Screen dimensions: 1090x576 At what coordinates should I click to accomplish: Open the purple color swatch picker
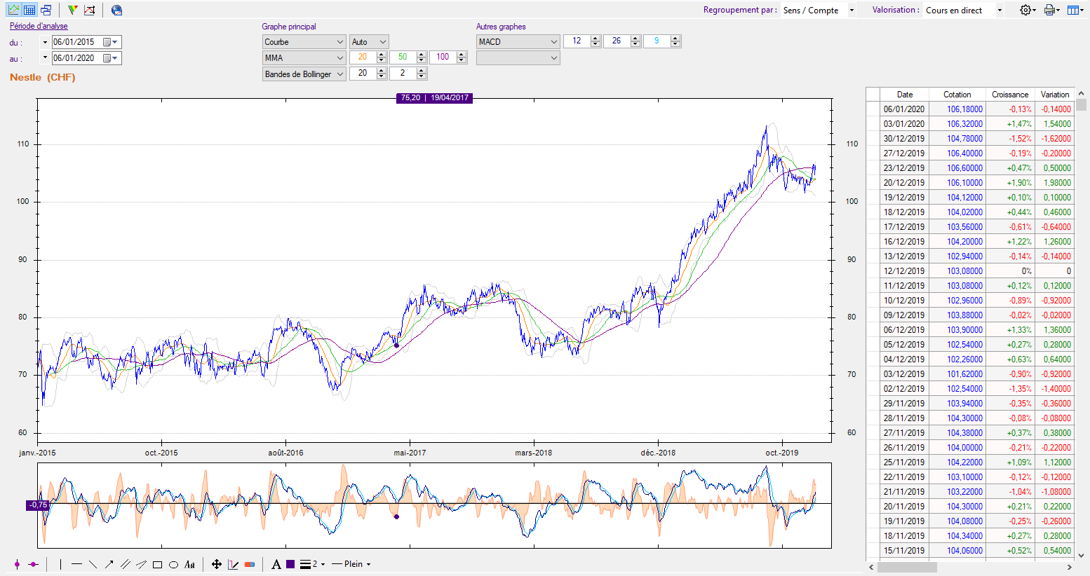coord(290,564)
